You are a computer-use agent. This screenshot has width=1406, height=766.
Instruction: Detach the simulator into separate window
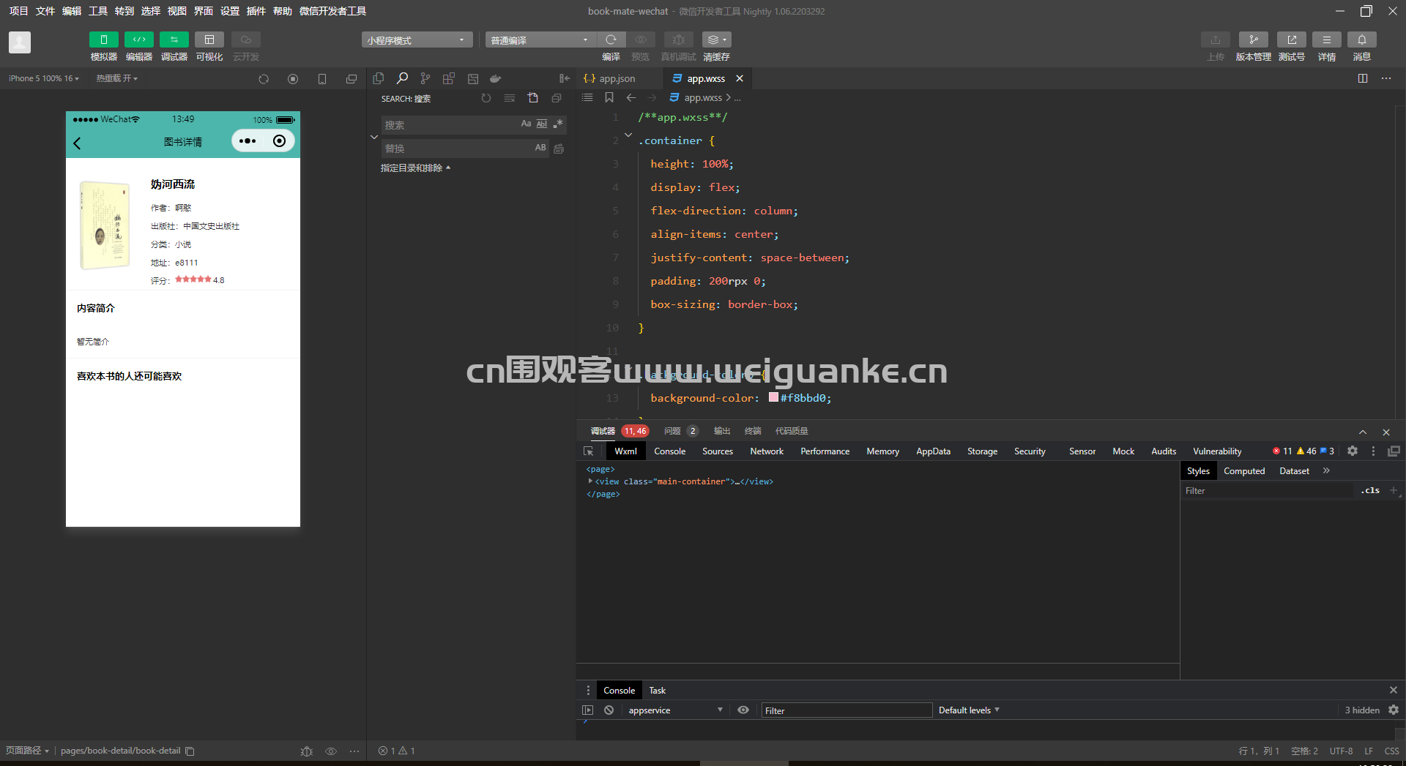pos(351,79)
